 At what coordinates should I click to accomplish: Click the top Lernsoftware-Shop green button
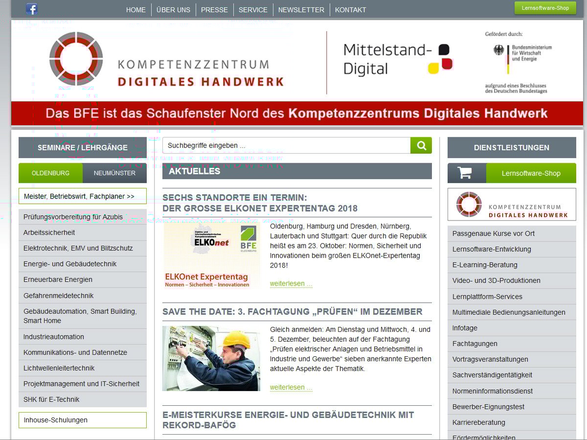[545, 8]
